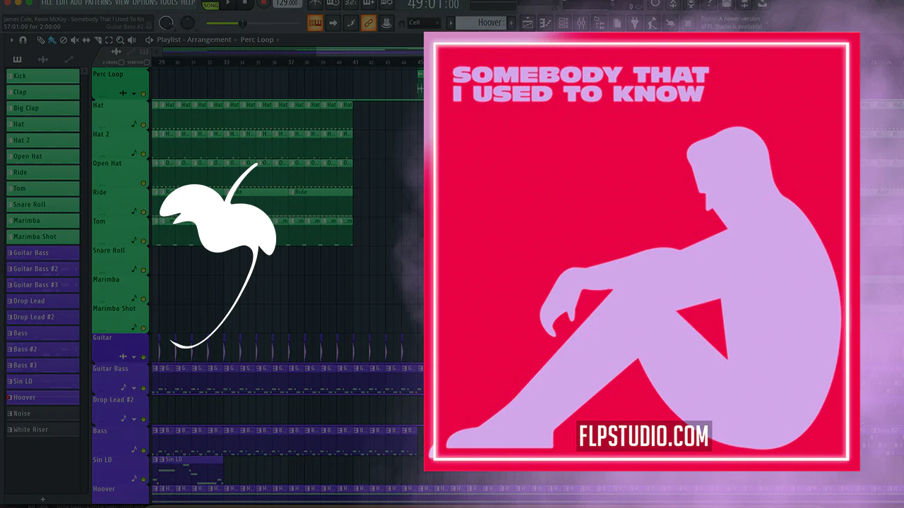The width and height of the screenshot is (904, 508).
Task: Select the pencil draw tool
Action: [42, 40]
